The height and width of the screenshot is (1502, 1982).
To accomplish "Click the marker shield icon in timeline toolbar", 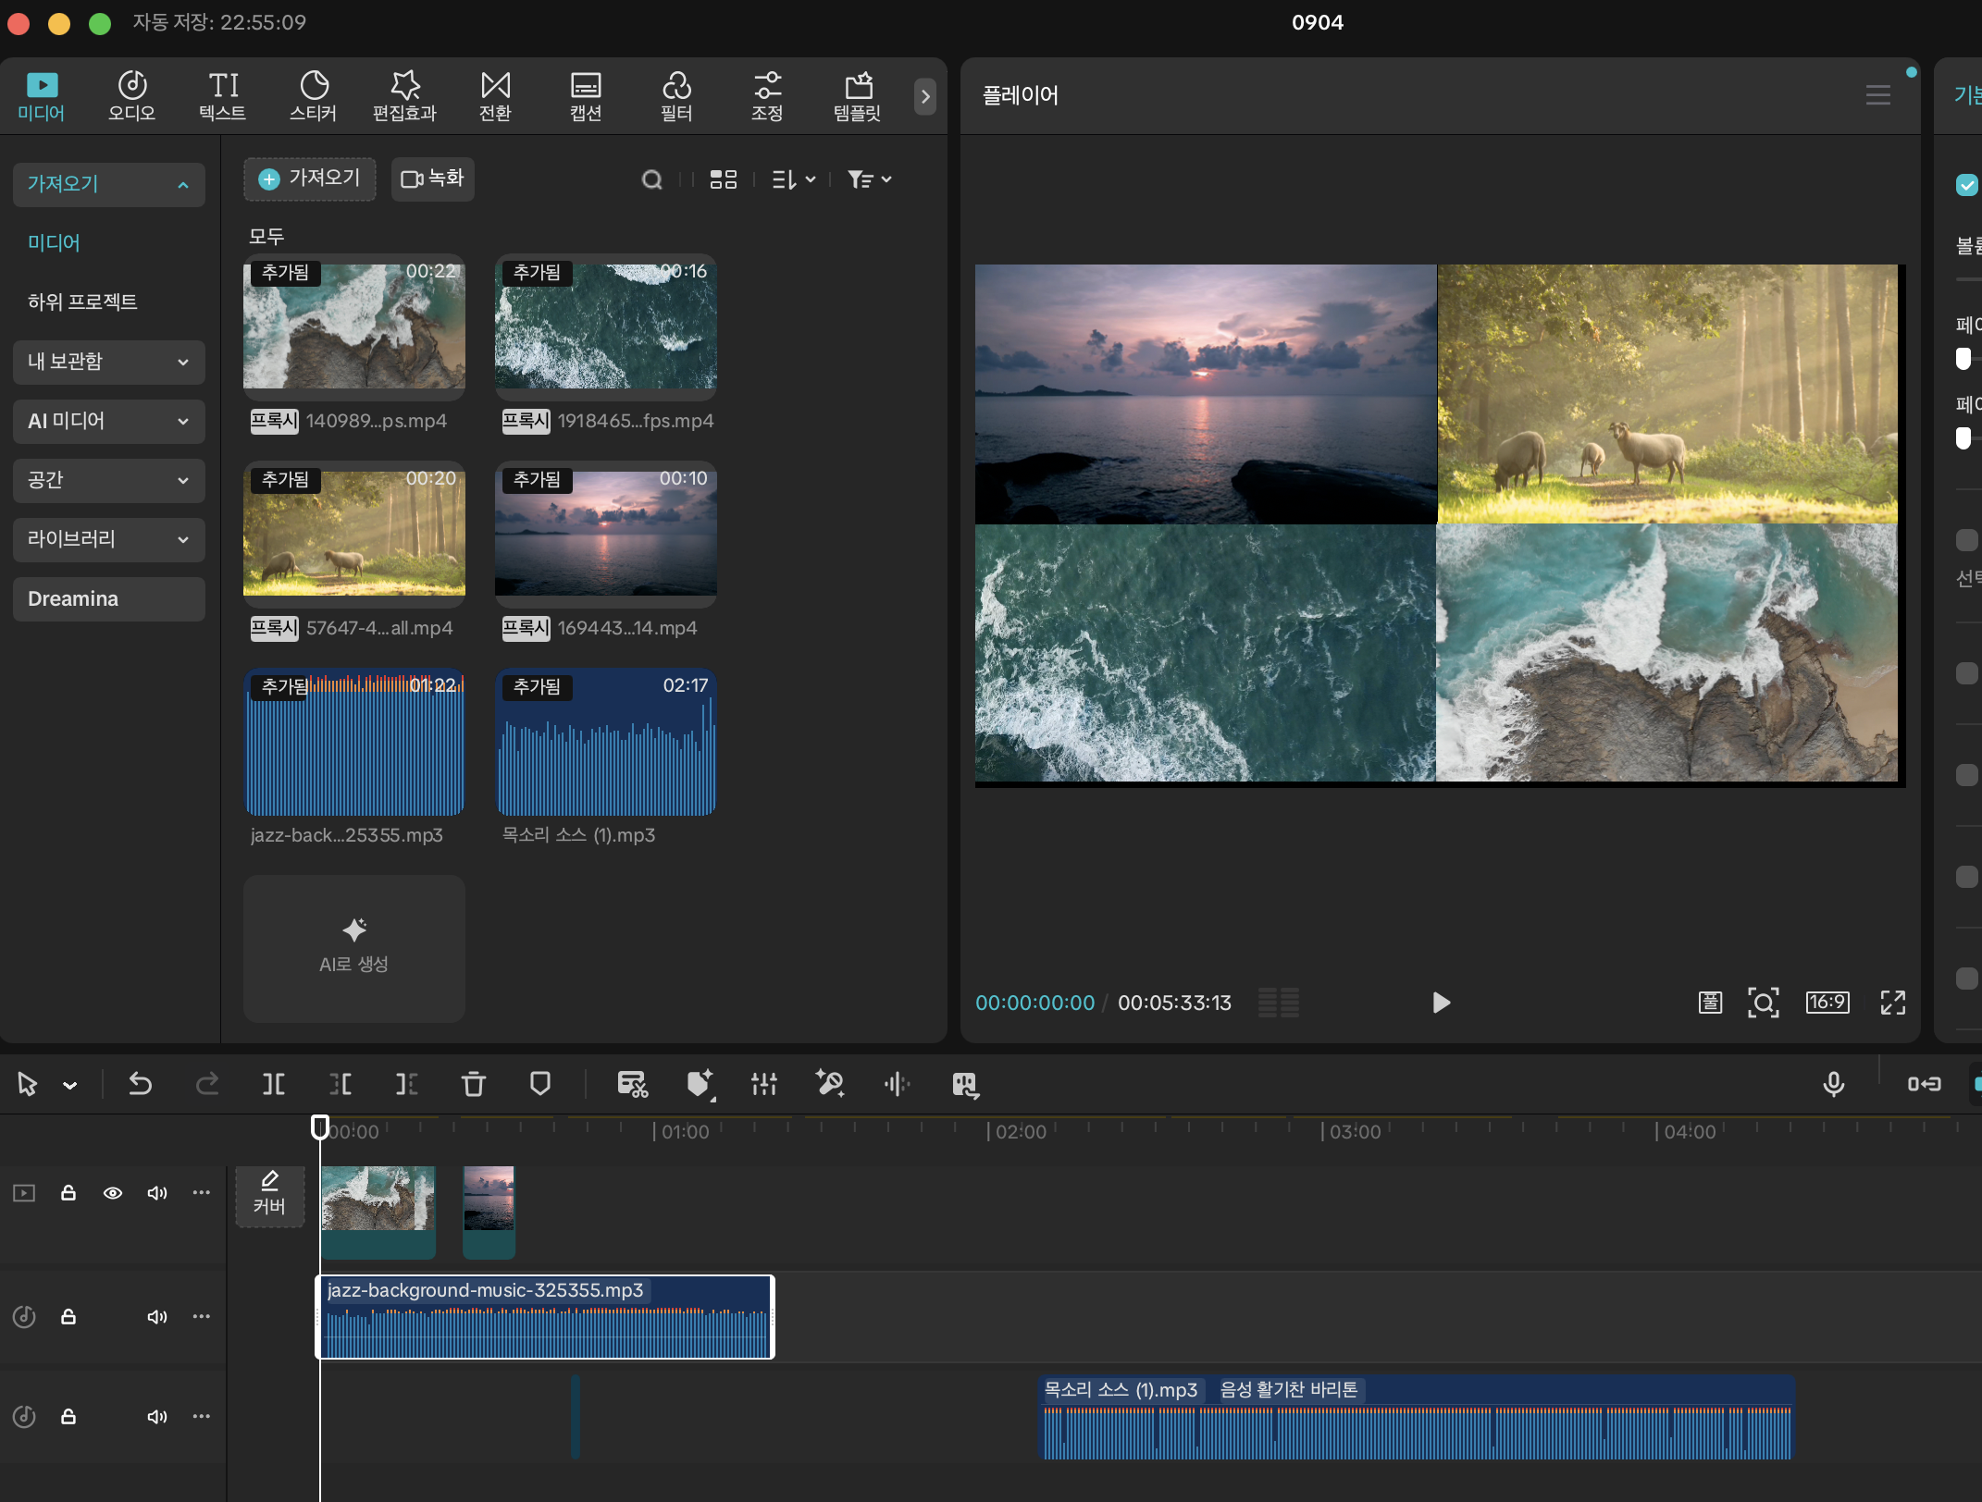I will (x=539, y=1084).
